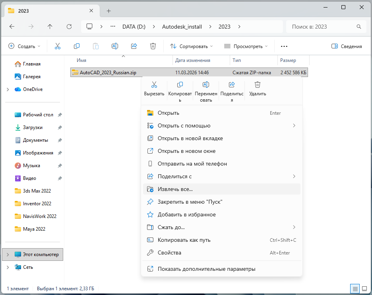Click Поделиться icon at context menu top
Image resolution: width=372 pixels, height=295 pixels.
[x=232, y=85]
